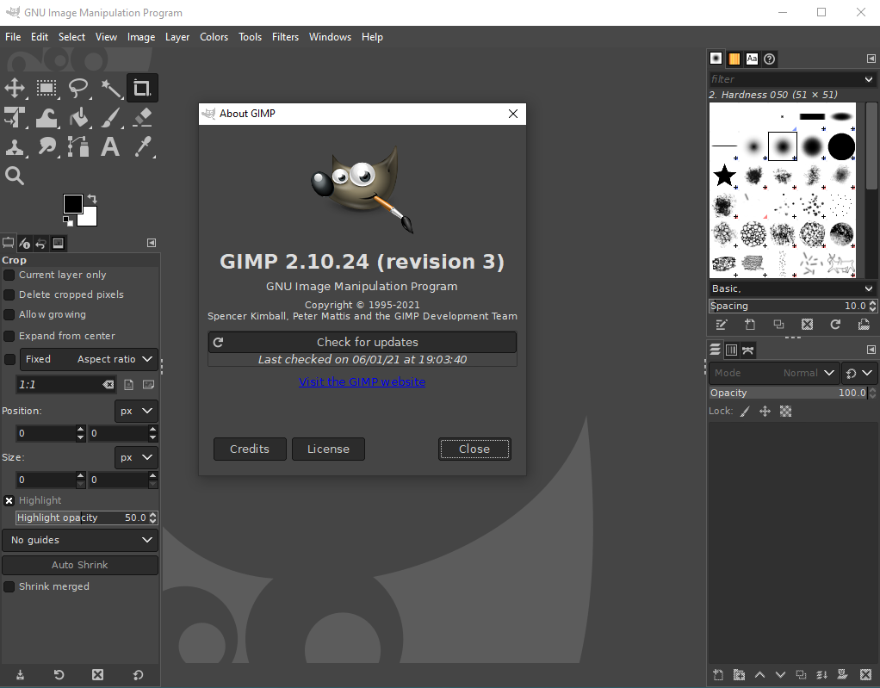Viewport: 880px width, 688px height.
Task: Open the Fixed Aspect ratio dropdown
Action: point(89,359)
